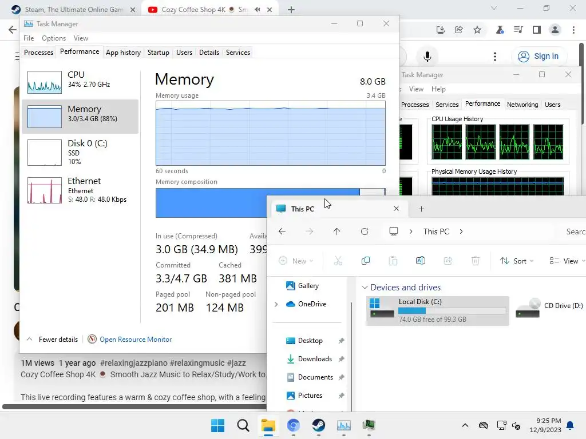Open the Windows Start menu
586x439 pixels.
218,425
